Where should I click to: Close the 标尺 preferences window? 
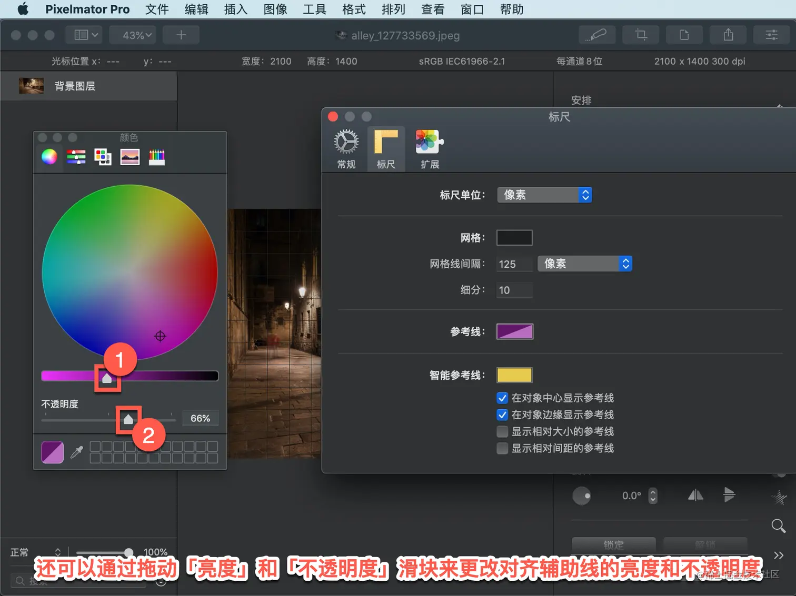333,117
